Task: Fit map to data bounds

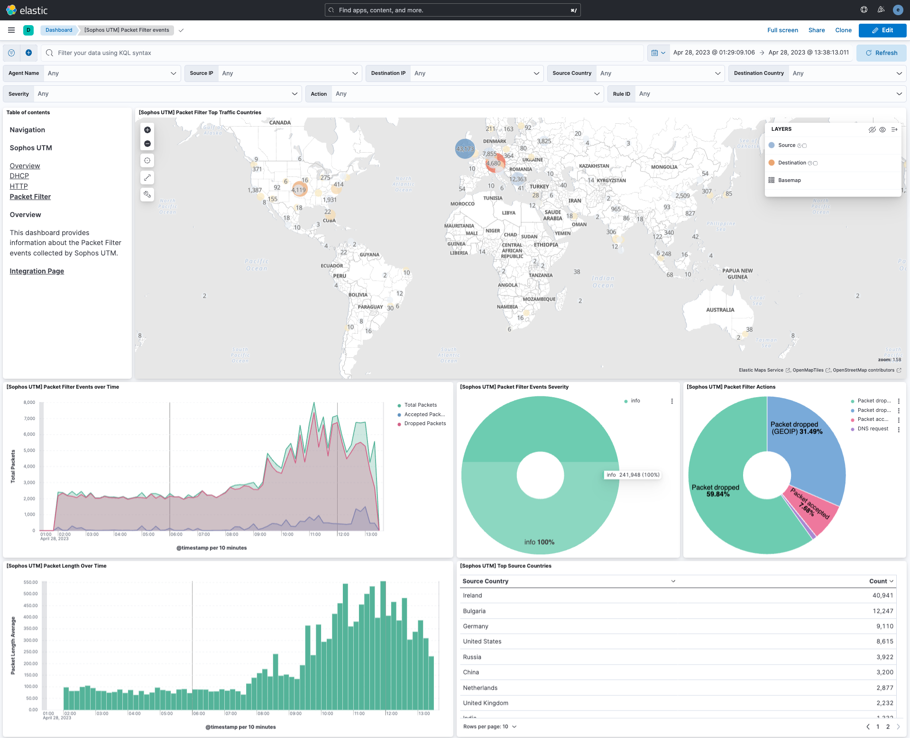Action: click(x=147, y=160)
